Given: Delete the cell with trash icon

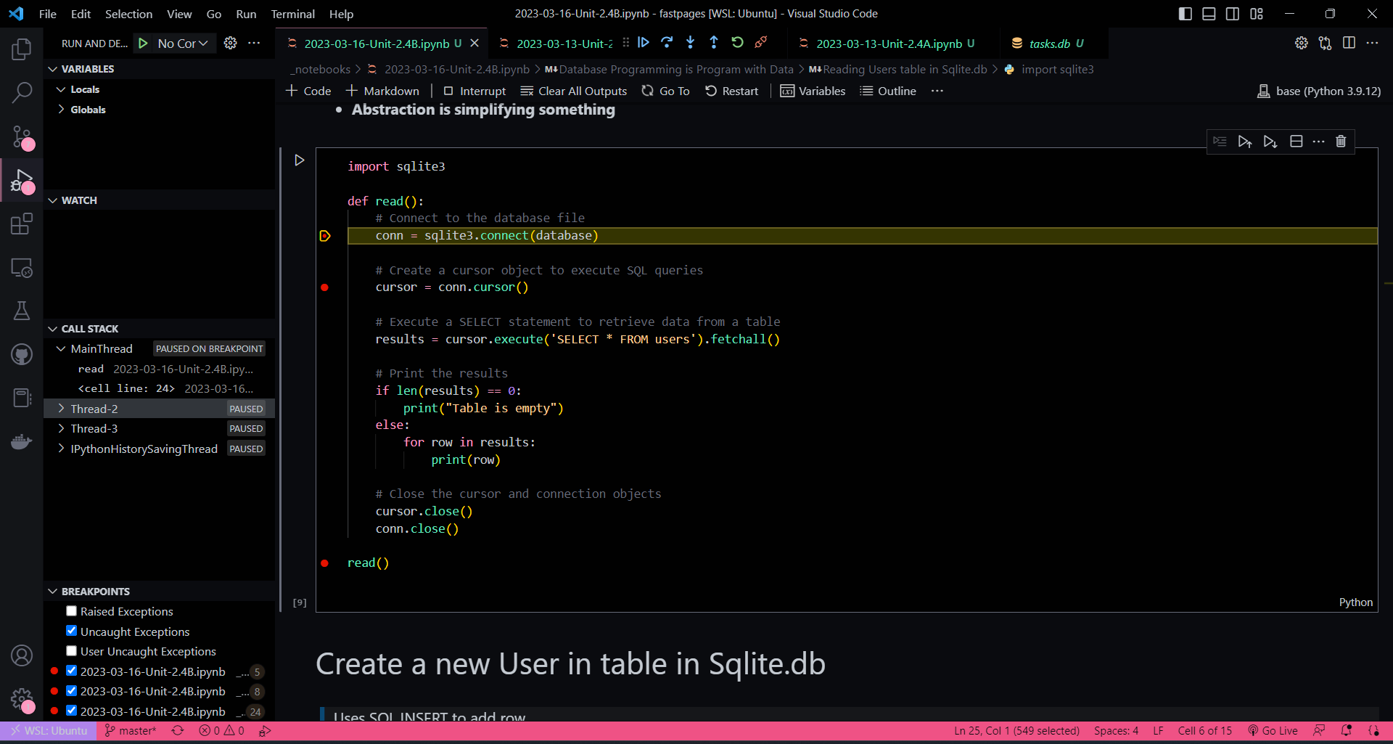Looking at the screenshot, I should (x=1341, y=142).
